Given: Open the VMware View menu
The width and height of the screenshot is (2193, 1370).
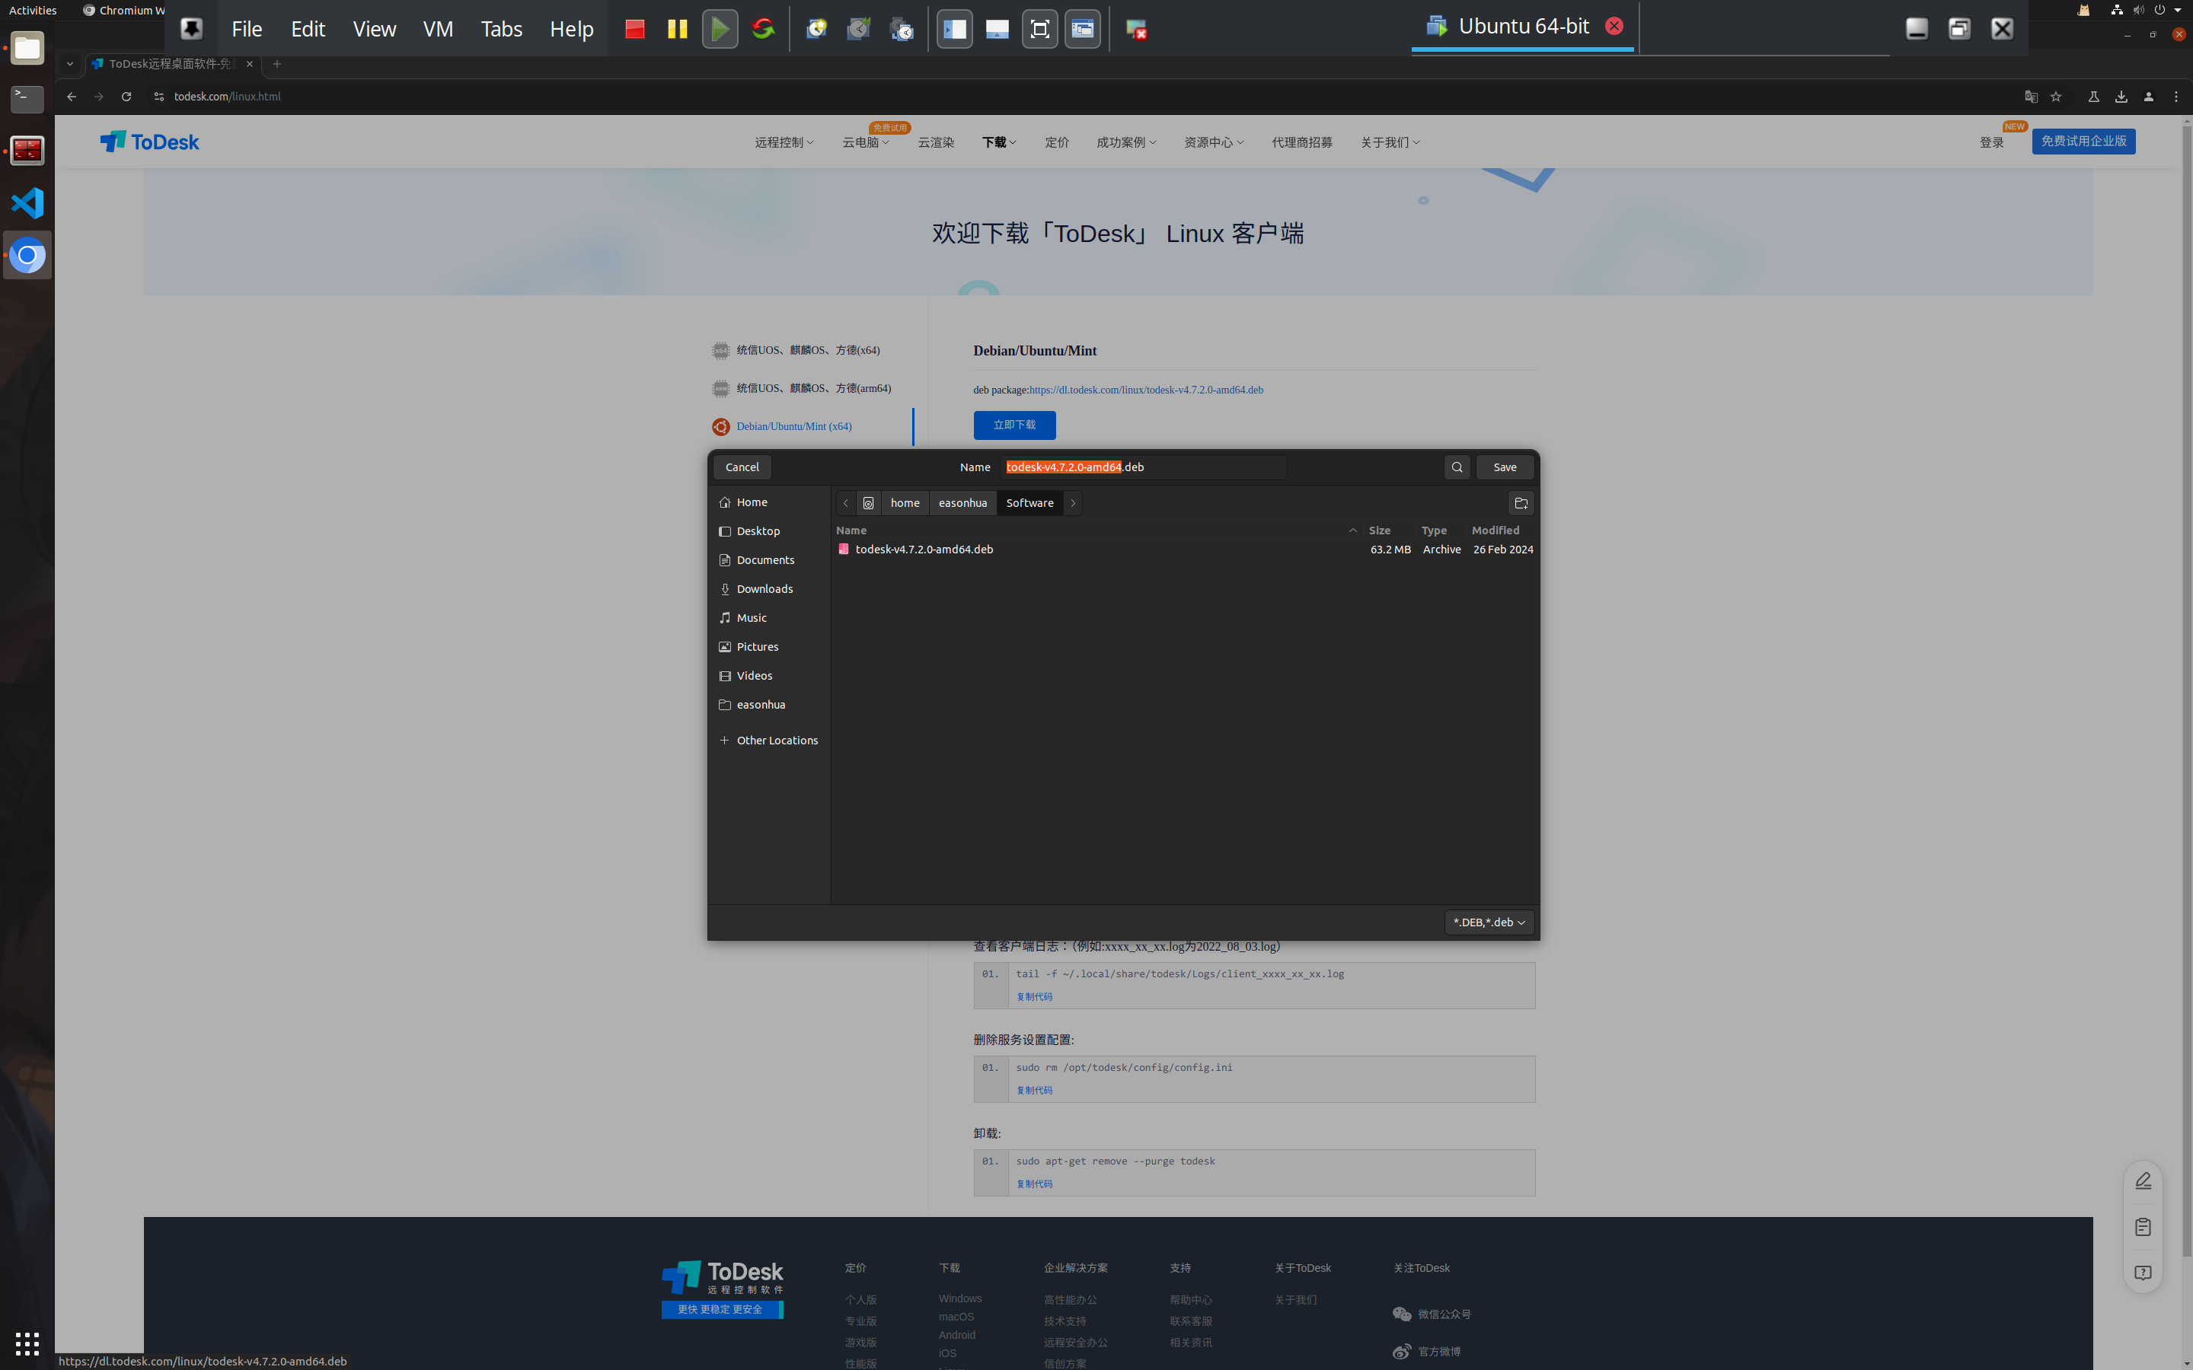Looking at the screenshot, I should click(x=375, y=29).
